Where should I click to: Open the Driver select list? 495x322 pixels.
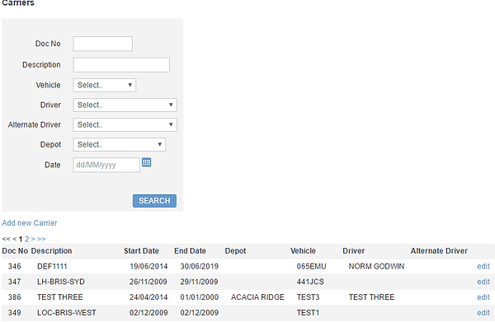tap(125, 105)
